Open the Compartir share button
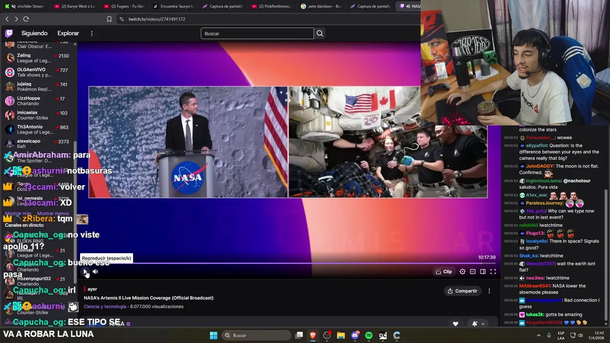The height and width of the screenshot is (343, 610). (x=462, y=291)
